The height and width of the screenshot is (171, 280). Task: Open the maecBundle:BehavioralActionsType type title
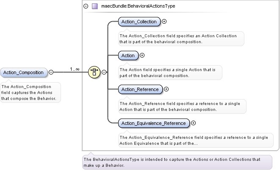[137, 6]
